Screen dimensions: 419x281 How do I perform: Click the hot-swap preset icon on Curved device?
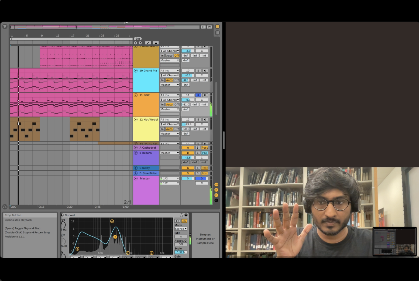[x=181, y=215]
